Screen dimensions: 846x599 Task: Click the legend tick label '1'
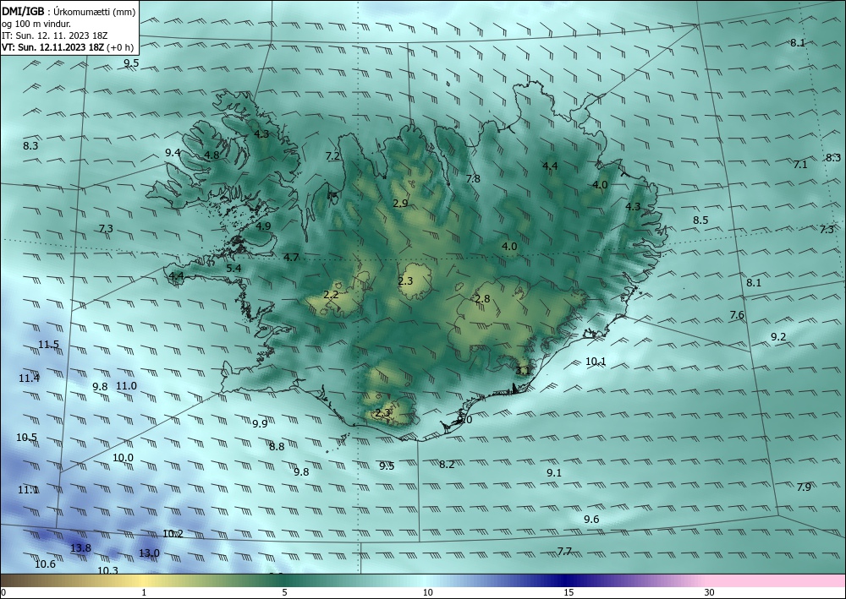pos(144,592)
